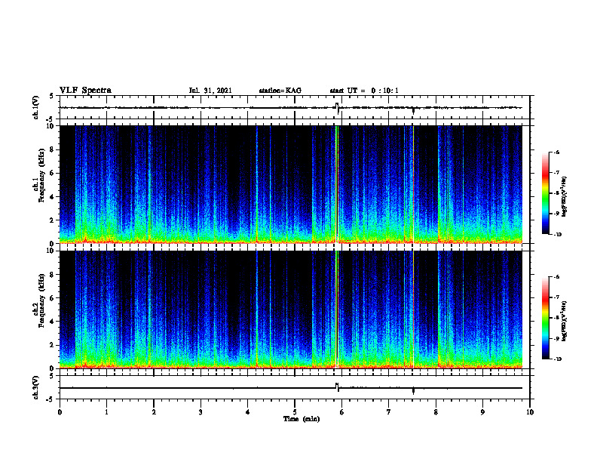
Task: Click the upper color scale bar for ch.1
Action: point(545,193)
